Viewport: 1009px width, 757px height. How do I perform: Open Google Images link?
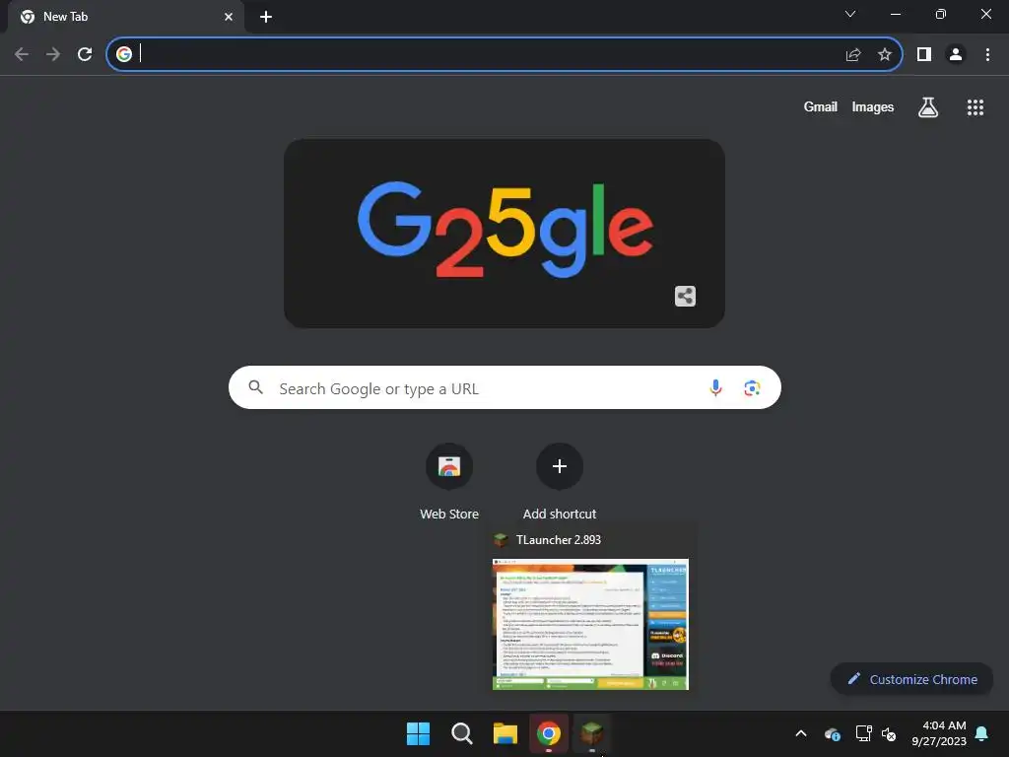(x=873, y=106)
